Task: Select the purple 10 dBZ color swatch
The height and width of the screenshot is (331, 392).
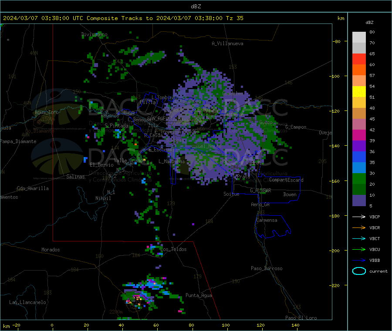Action: pyautogui.click(x=359, y=200)
